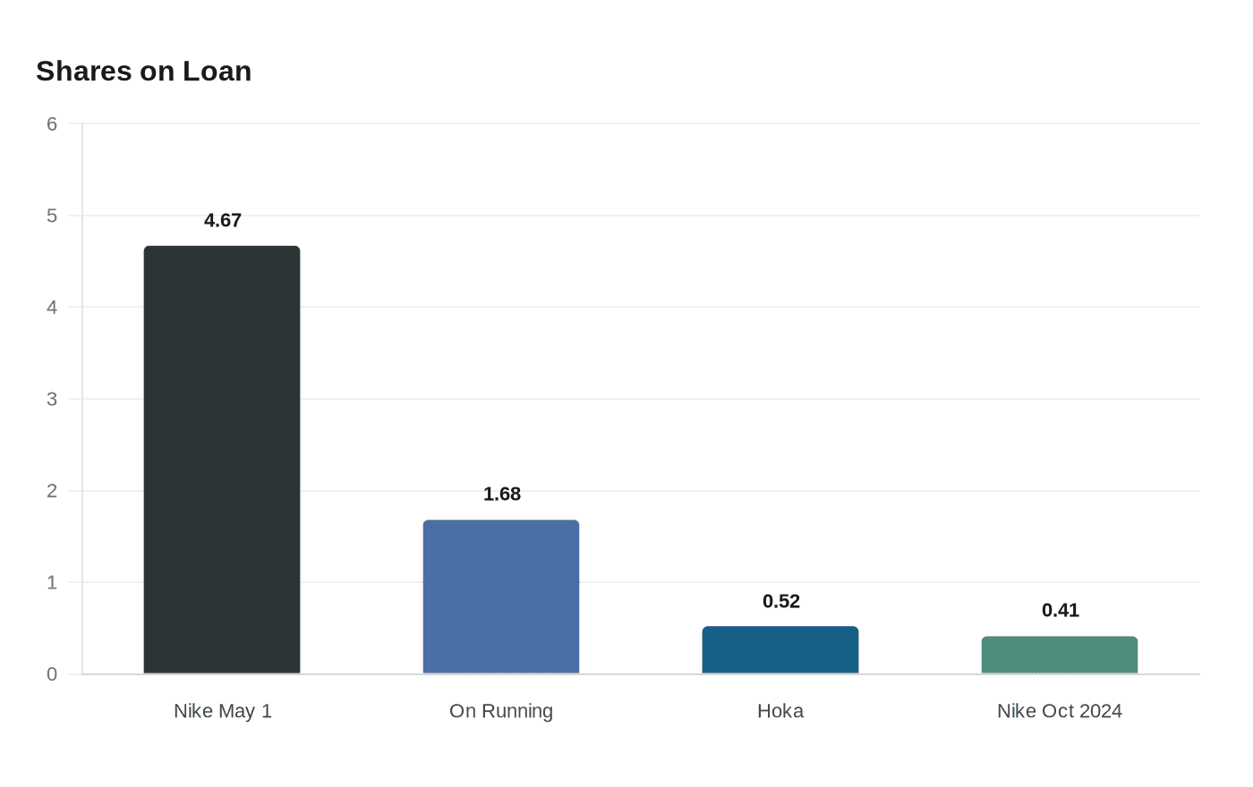Click the On Running bar
1253x787 pixels.
pos(501,597)
